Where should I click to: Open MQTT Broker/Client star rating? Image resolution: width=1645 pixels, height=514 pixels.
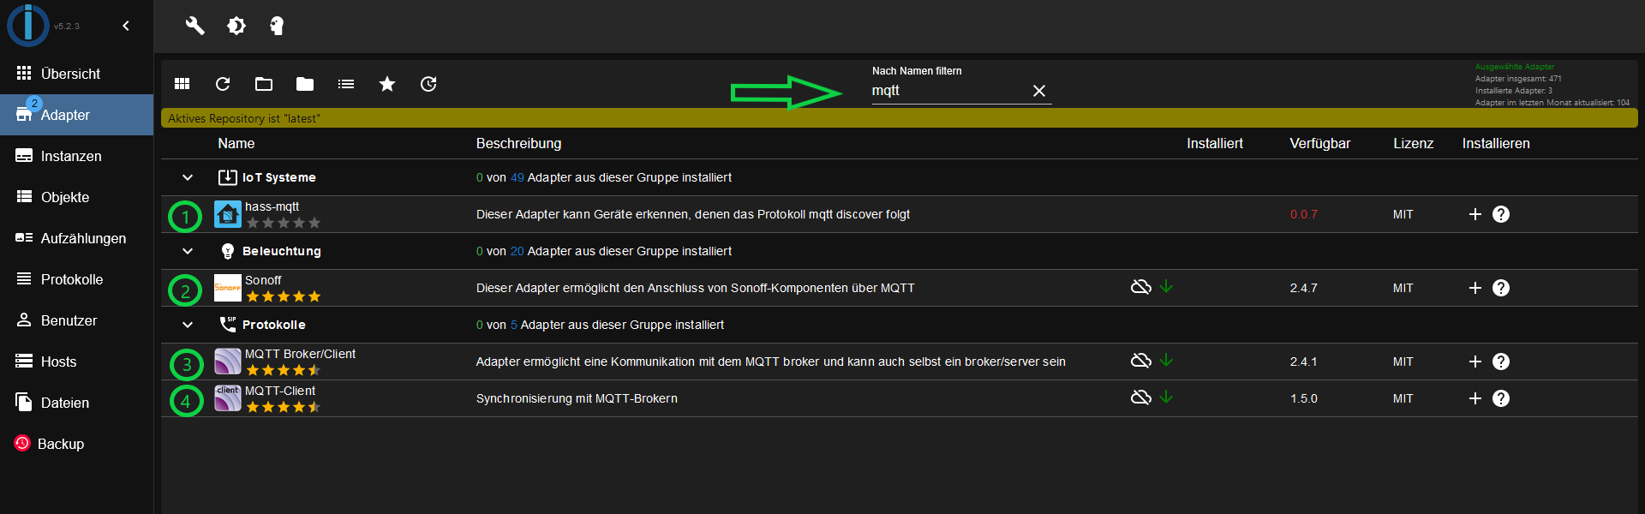click(x=284, y=370)
